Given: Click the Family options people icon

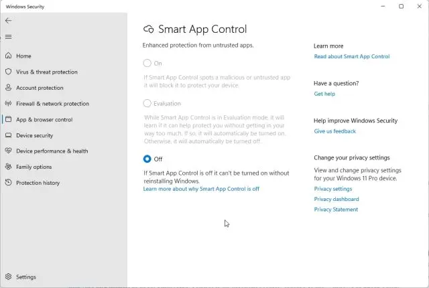Looking at the screenshot, I should (9, 166).
